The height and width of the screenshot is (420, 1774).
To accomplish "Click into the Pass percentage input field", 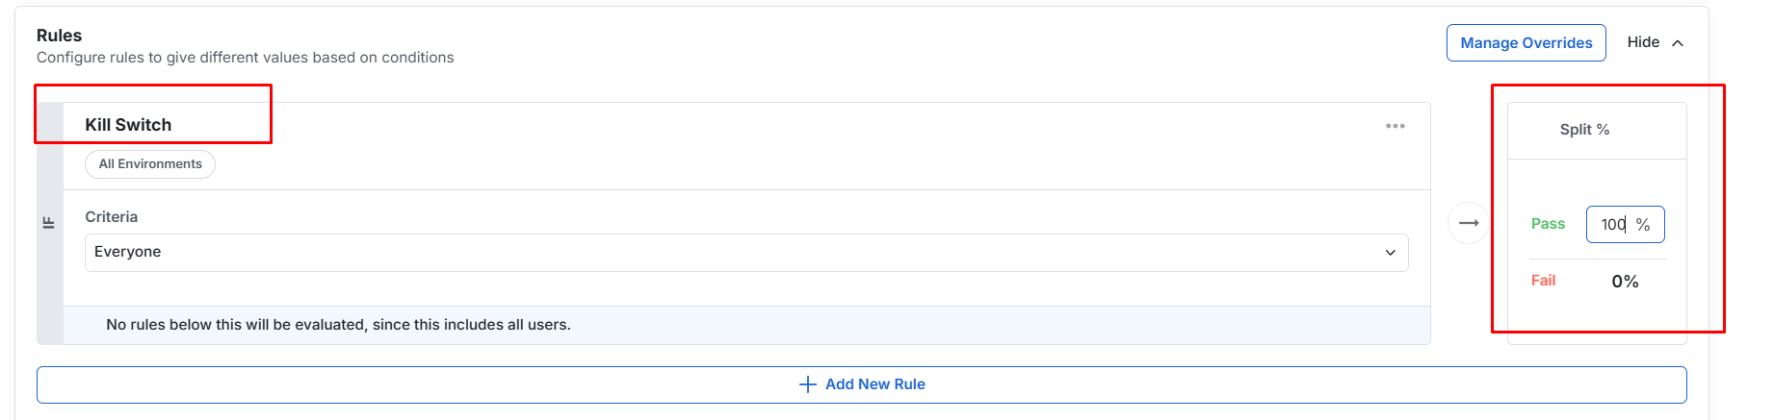I will click(1625, 225).
